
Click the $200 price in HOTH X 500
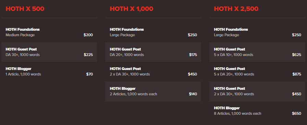click(88, 35)
